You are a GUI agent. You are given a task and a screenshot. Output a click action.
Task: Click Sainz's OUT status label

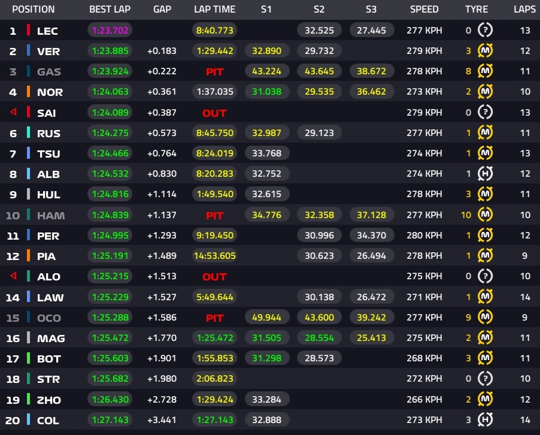tap(214, 113)
